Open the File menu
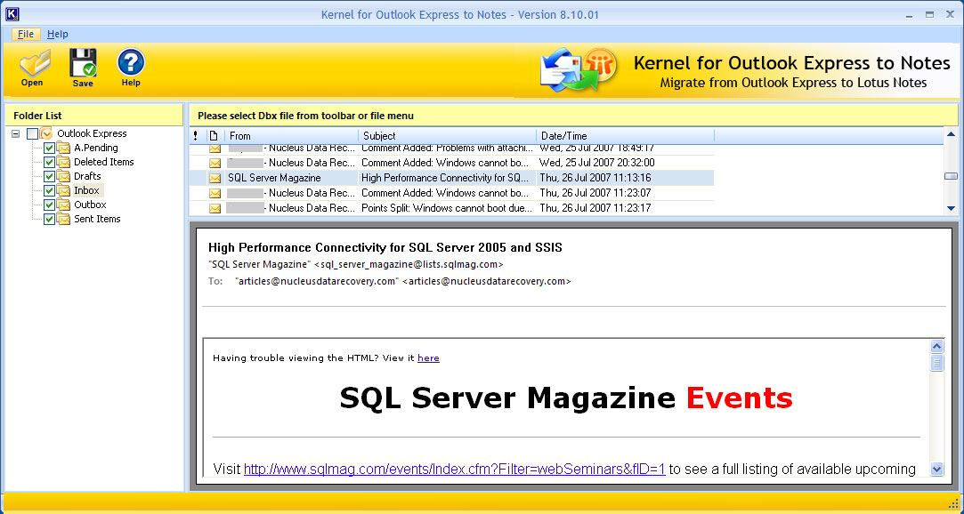The width and height of the screenshot is (964, 514). (x=26, y=35)
